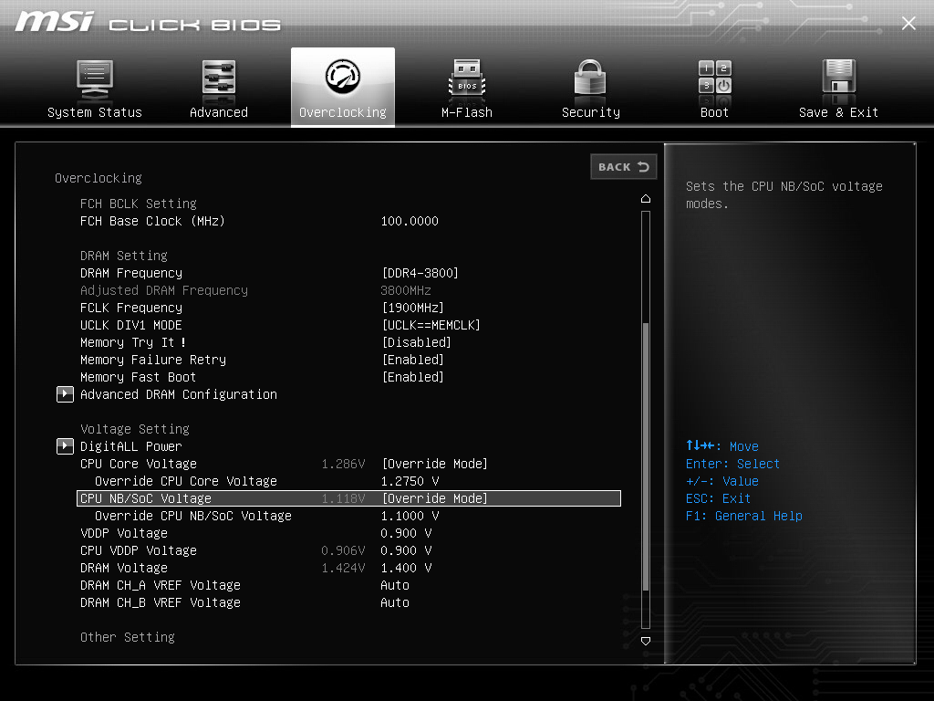Click the ESC: Exit hint
The image size is (934, 701).
719,498
